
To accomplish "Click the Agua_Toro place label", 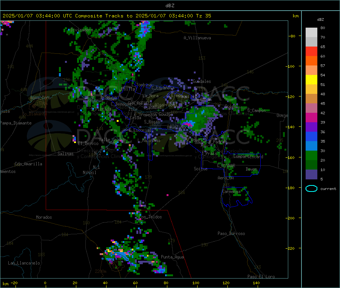I will [x=40, y=98].
